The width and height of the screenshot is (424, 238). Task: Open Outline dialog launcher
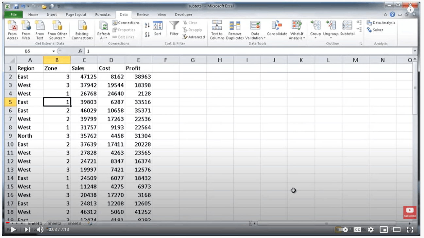pyautogui.click(x=361, y=44)
